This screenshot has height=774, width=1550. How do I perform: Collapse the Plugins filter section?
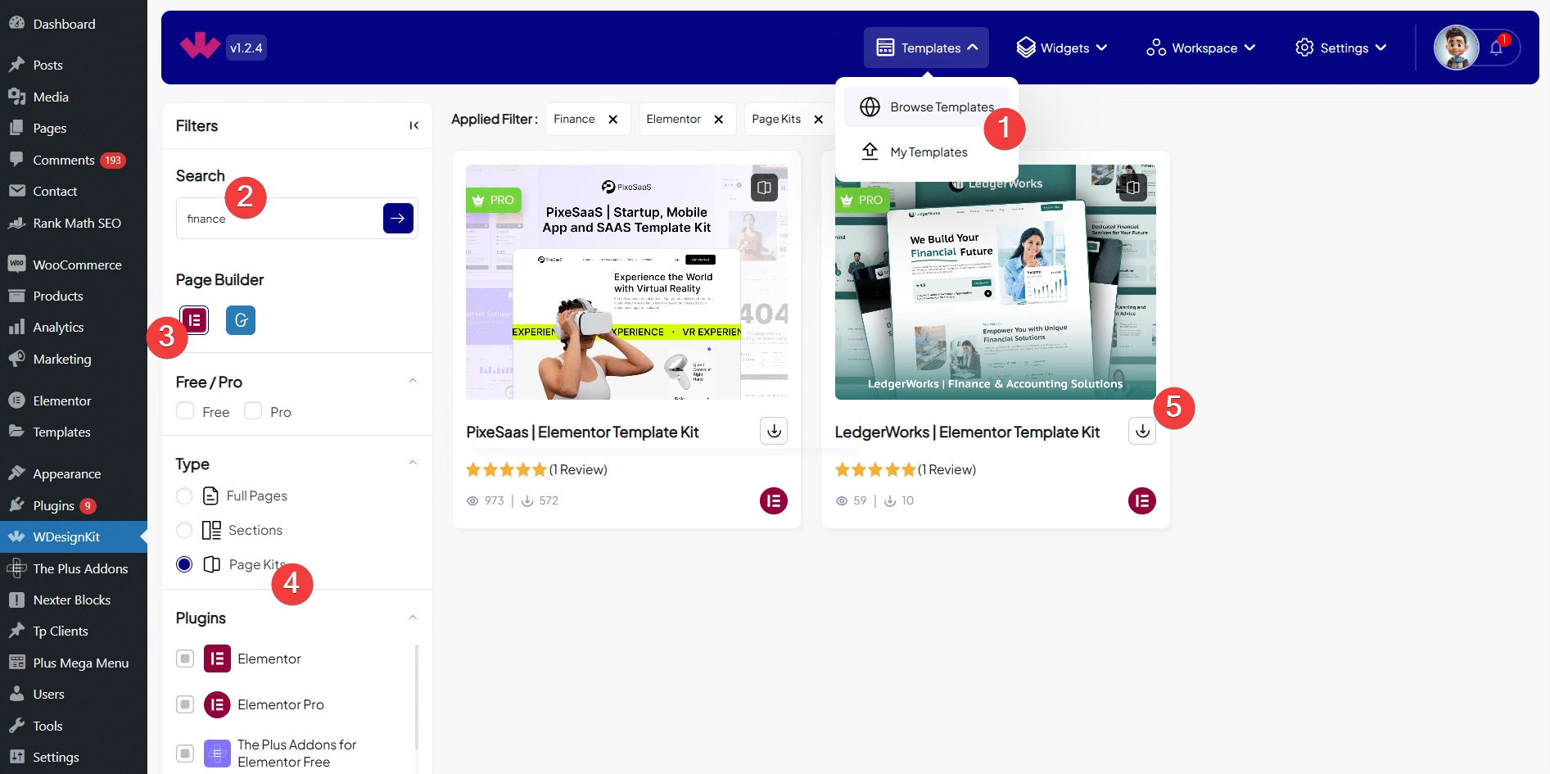pyautogui.click(x=413, y=618)
